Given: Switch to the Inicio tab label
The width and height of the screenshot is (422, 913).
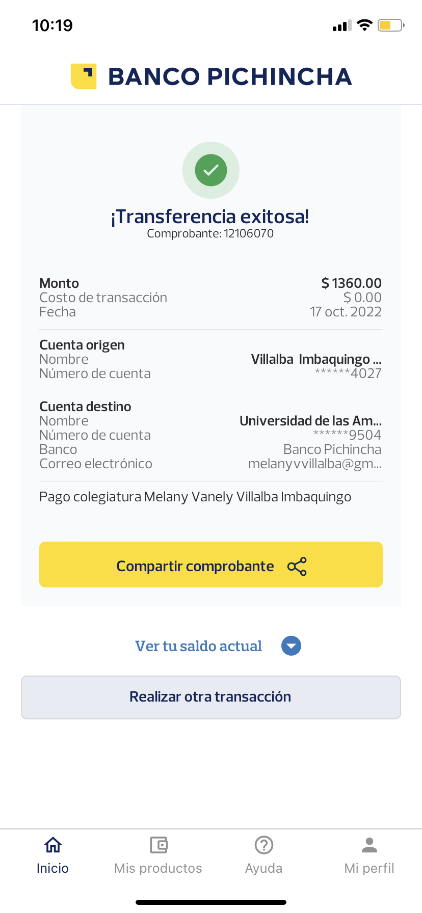Looking at the screenshot, I should coord(52,868).
